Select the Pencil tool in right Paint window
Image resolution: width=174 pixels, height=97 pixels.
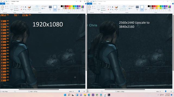[x=108, y=7]
